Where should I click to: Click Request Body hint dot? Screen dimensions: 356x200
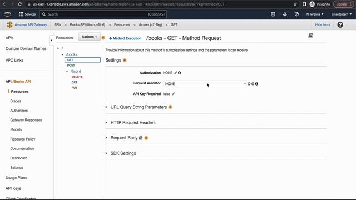point(146,138)
